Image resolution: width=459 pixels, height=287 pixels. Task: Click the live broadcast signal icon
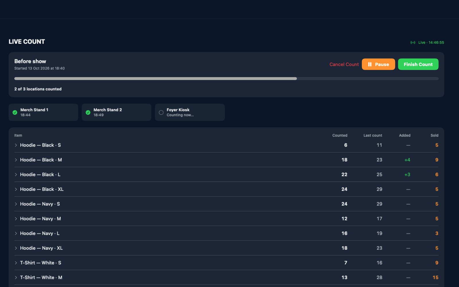(413, 42)
